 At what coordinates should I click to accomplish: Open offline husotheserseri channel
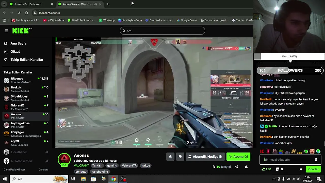coord(26,161)
